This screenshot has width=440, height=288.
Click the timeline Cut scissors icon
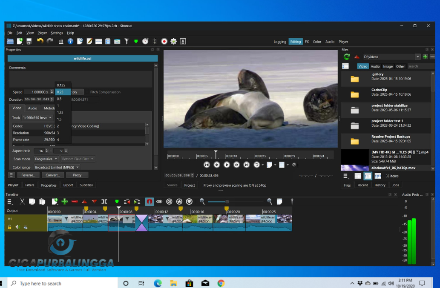point(22,202)
